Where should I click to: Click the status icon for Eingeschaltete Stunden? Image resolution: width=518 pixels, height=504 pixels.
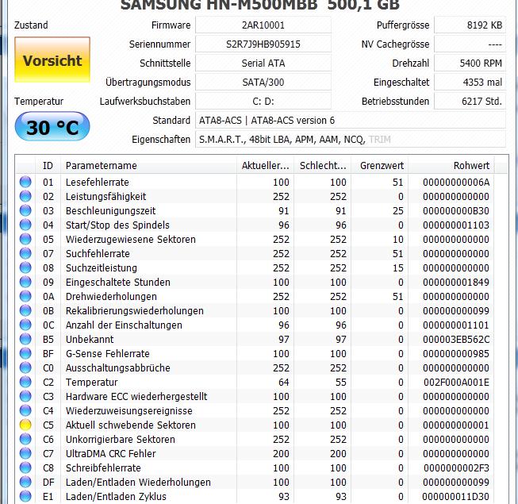tap(25, 282)
